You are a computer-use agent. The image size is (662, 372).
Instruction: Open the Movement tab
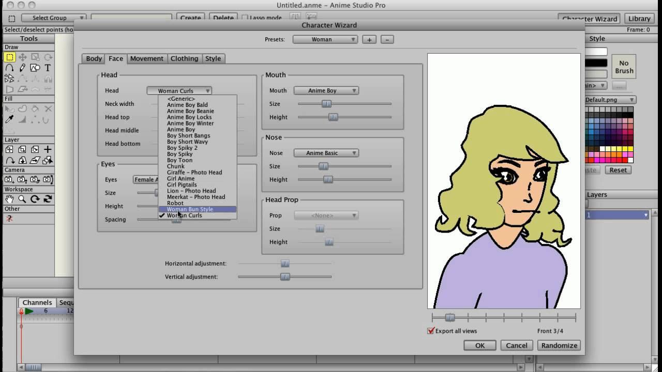click(x=146, y=58)
